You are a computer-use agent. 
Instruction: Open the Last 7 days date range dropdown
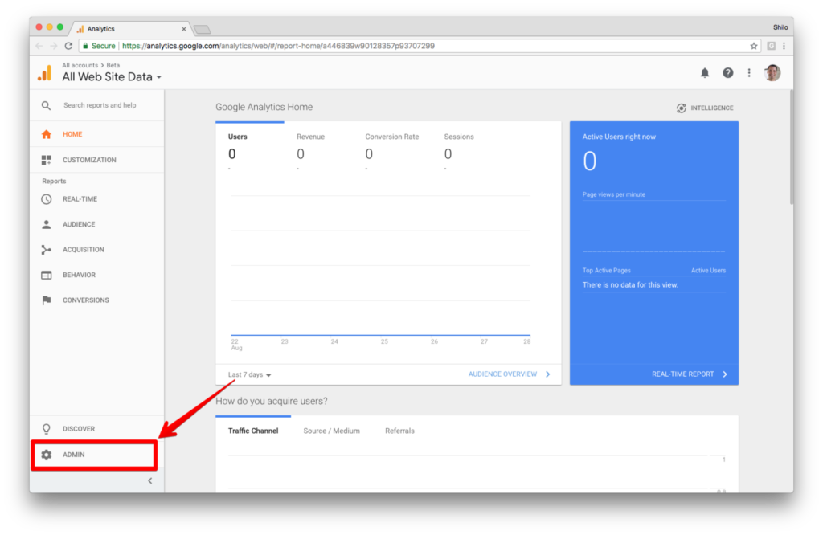click(x=249, y=374)
